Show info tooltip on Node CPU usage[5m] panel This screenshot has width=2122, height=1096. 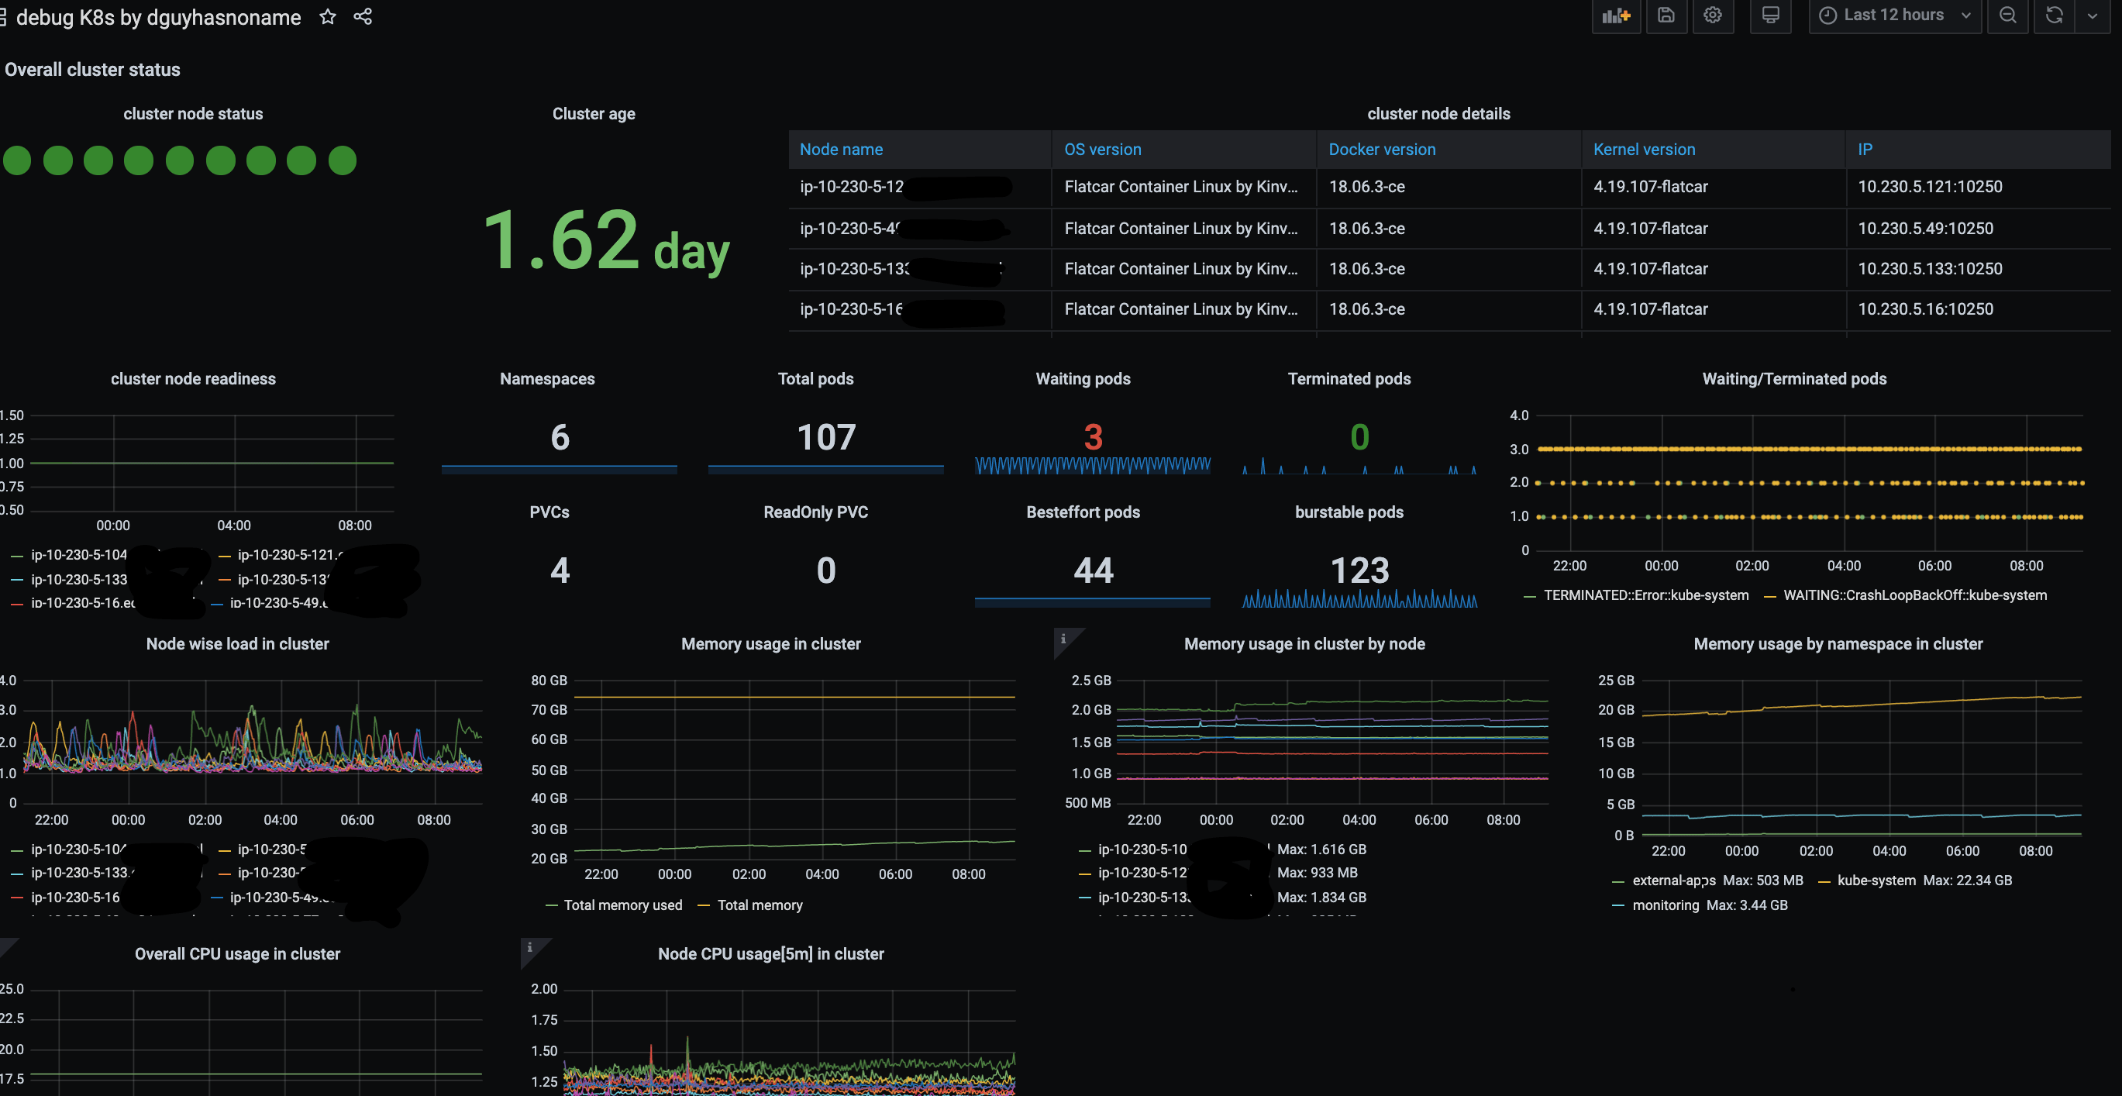(x=529, y=948)
